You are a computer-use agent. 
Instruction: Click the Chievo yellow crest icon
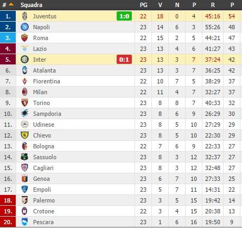click(24, 135)
